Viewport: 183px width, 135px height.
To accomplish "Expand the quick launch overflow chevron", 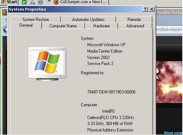I will (x=49, y=1).
